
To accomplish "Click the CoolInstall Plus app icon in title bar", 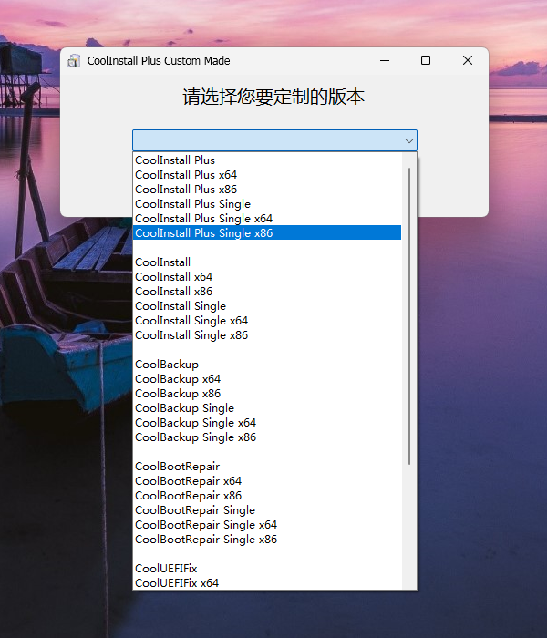I will (x=74, y=61).
